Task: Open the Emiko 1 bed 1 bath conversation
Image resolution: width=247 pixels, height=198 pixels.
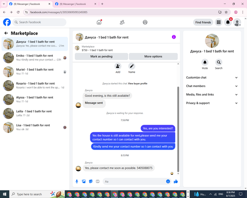Action: pos(35,58)
